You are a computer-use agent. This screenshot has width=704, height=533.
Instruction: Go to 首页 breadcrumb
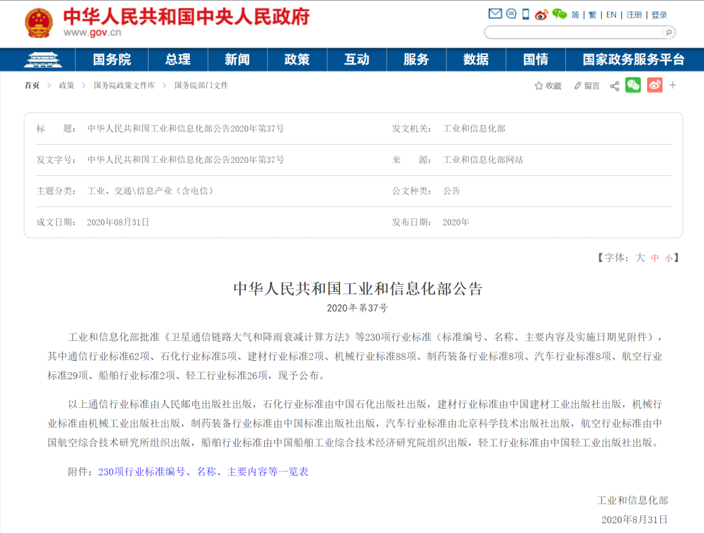pos(32,85)
